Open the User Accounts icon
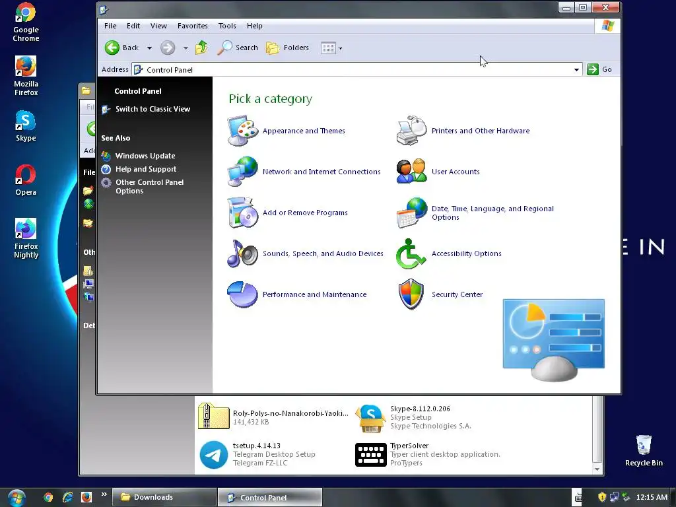The image size is (676, 507). pyautogui.click(x=411, y=172)
